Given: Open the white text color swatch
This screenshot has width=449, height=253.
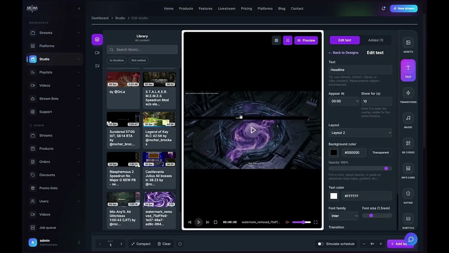Looking at the screenshot, I should 334,196.
